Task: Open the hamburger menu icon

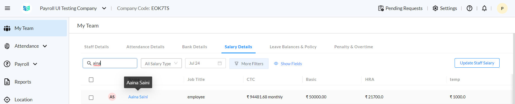Action: click(x=8, y=8)
